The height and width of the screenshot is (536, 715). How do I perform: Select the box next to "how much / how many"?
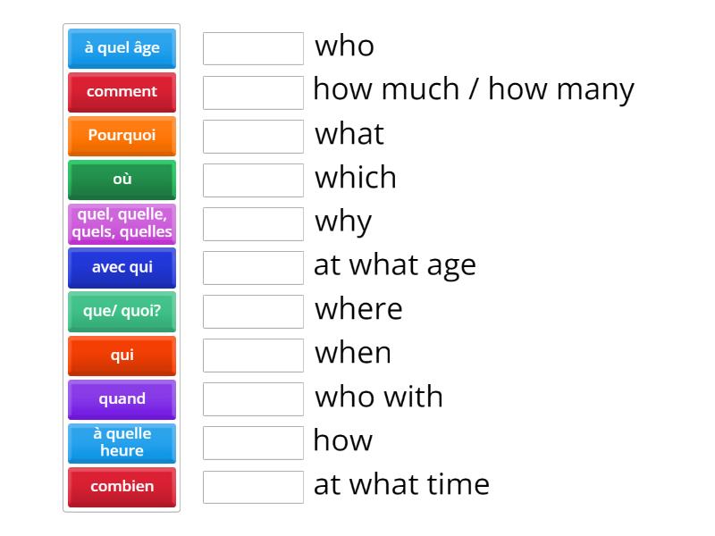point(253,92)
